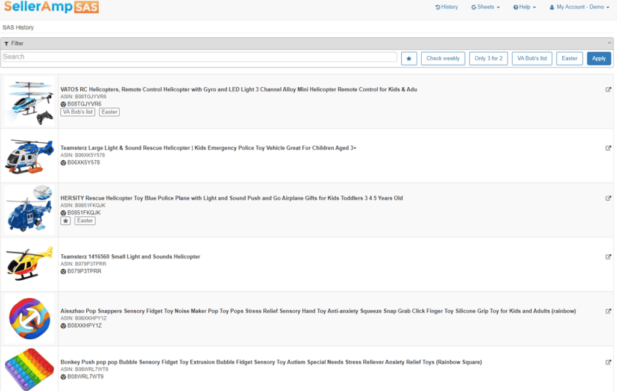
Task: Open HERSITY Rescue Helicopter Toy title
Action: click(x=231, y=198)
